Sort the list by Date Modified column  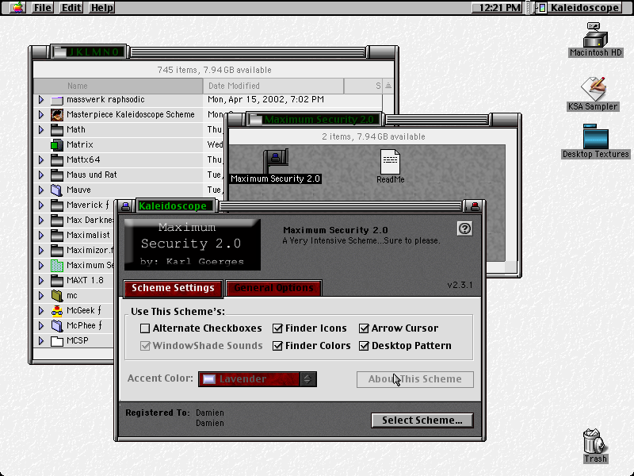pos(273,86)
